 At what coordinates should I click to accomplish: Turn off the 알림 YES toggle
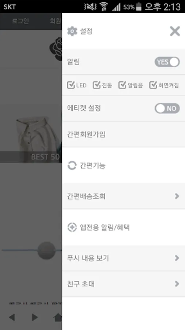point(167,62)
